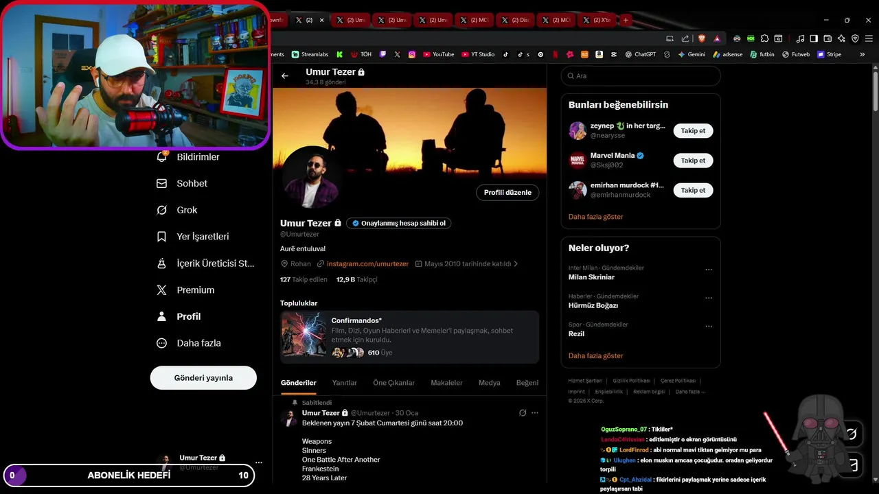Screen dimensions: 879x494
Task: Click the Brave VPN shield icon
Action: [855, 38]
